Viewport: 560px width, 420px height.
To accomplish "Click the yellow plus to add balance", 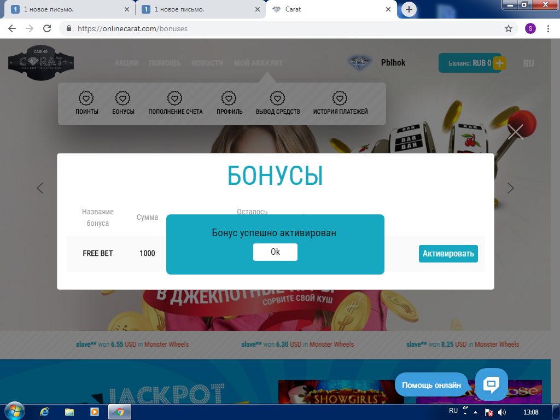I will click(x=499, y=63).
